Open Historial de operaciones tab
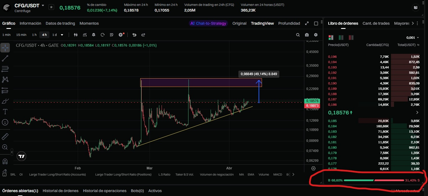 [105, 191]
